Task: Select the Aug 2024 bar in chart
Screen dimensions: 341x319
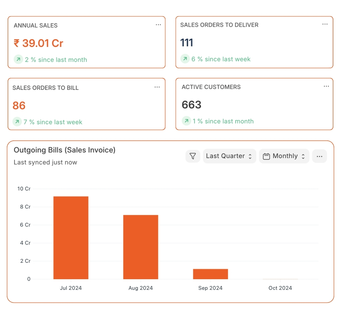Action: [x=141, y=247]
